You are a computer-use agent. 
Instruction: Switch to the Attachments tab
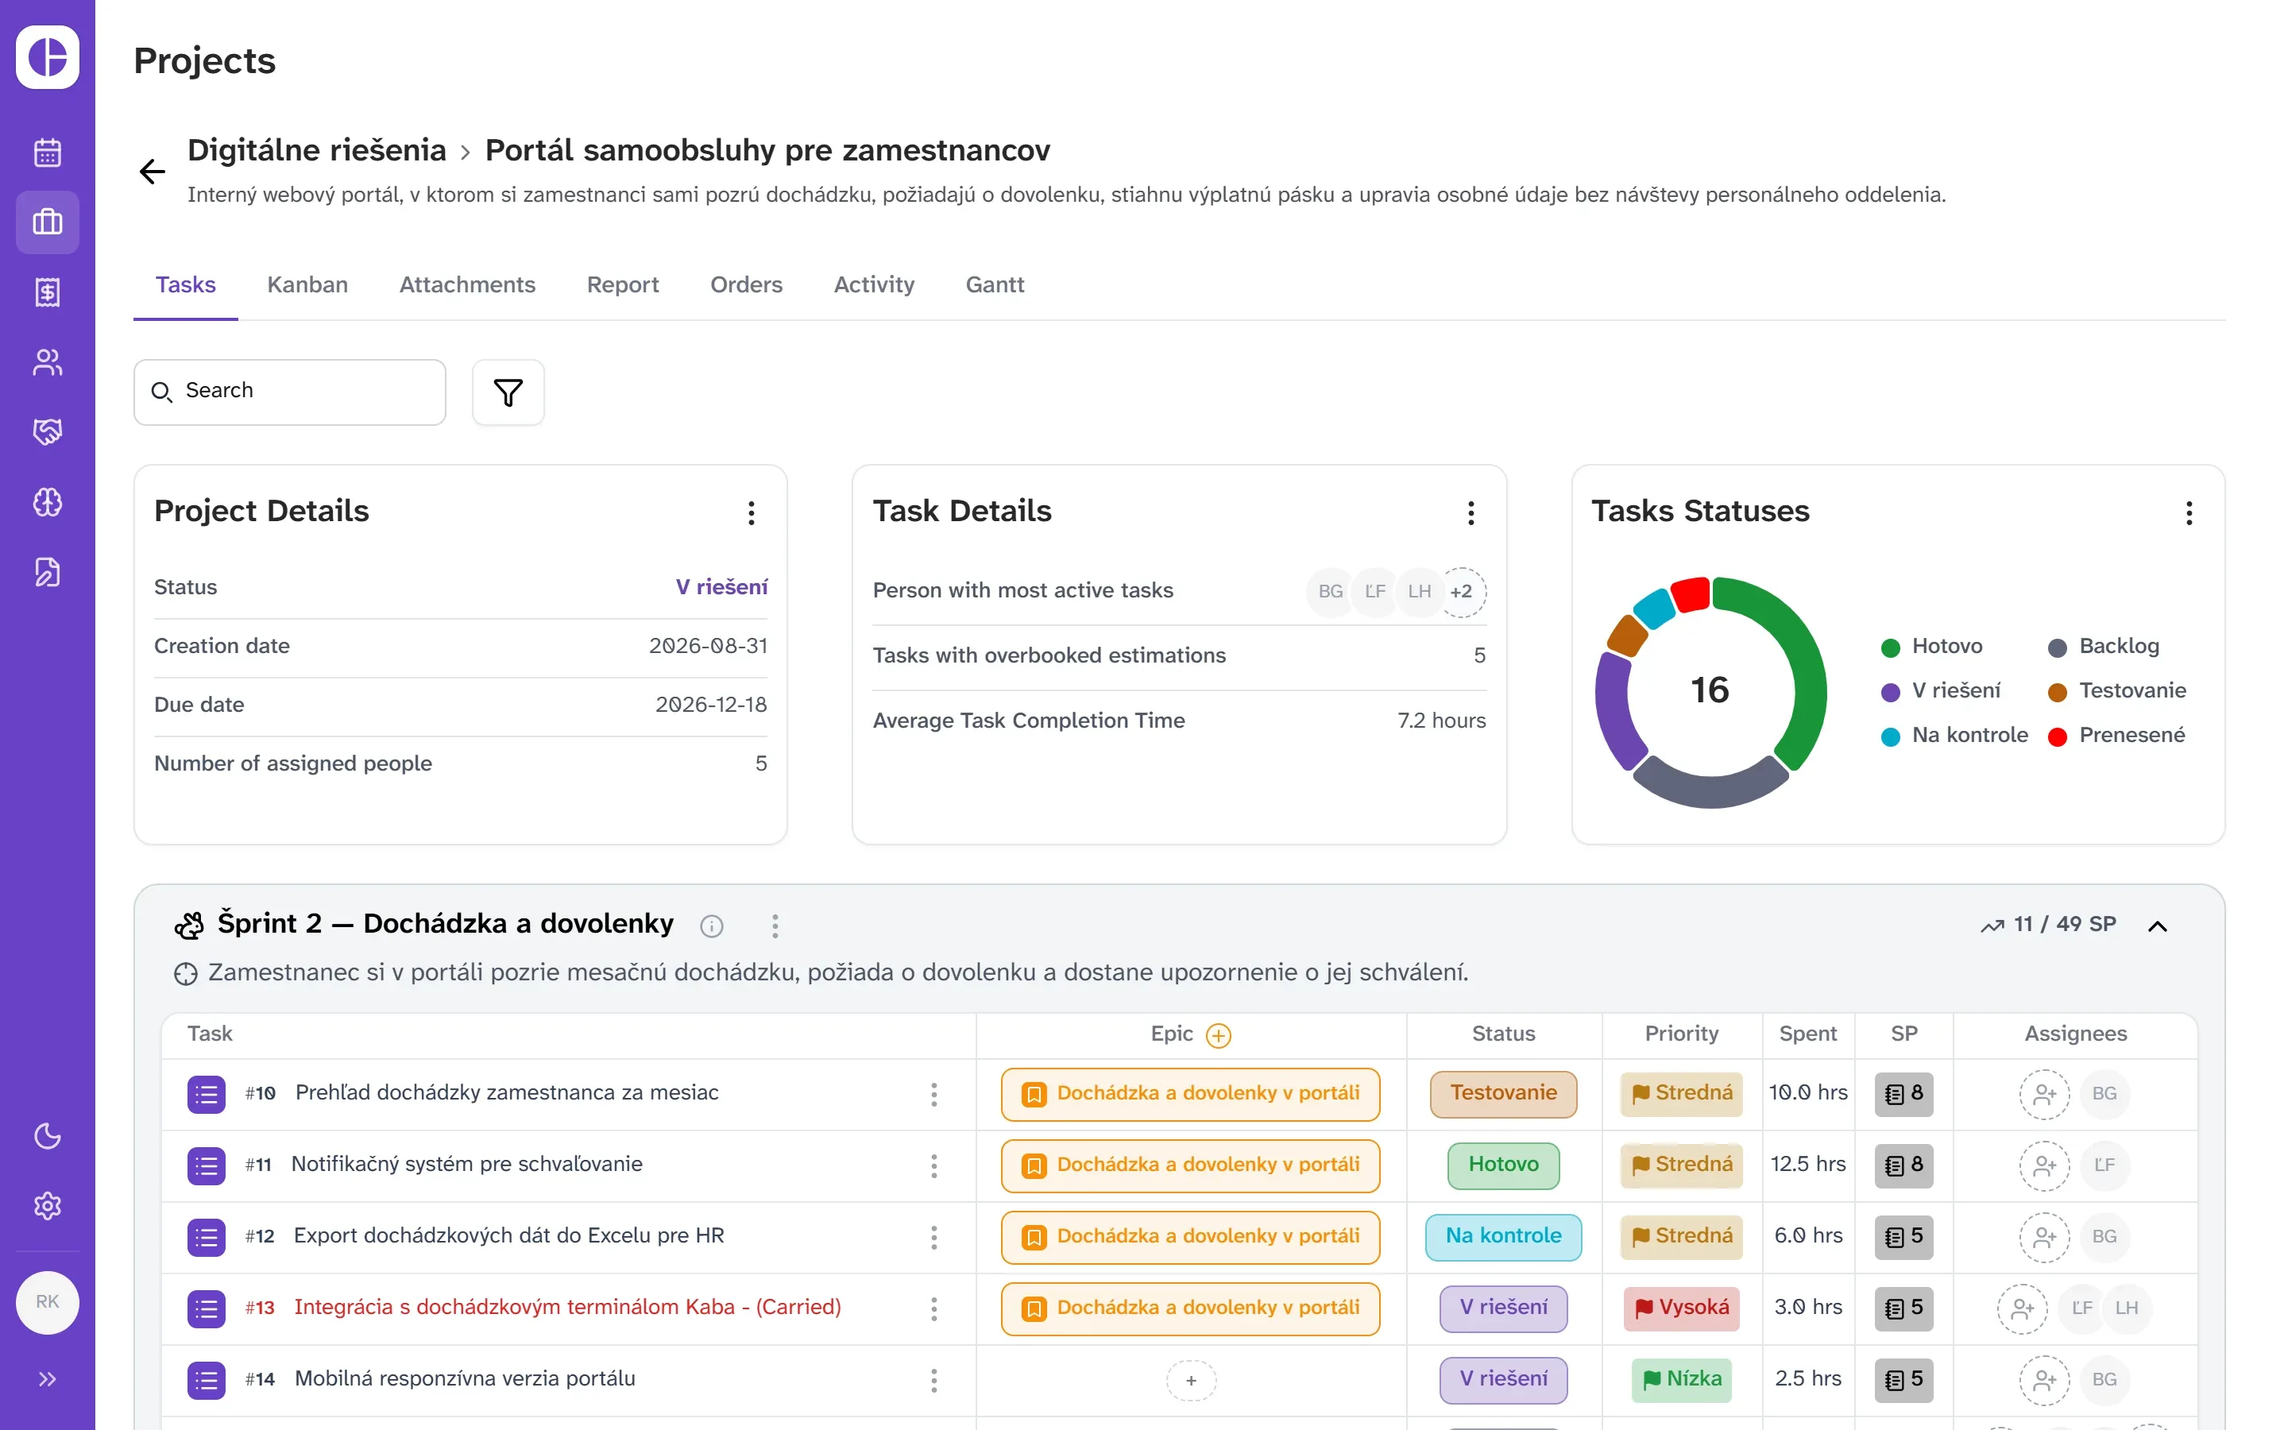pos(467,284)
